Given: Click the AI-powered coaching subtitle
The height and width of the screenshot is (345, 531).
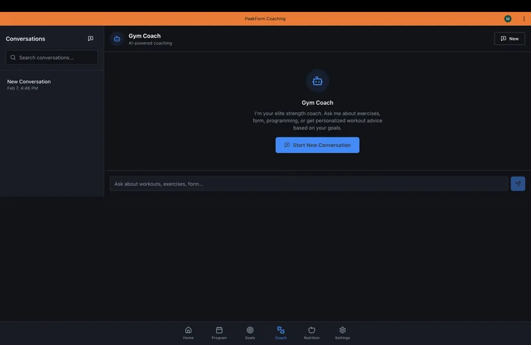Looking at the screenshot, I should point(151,43).
